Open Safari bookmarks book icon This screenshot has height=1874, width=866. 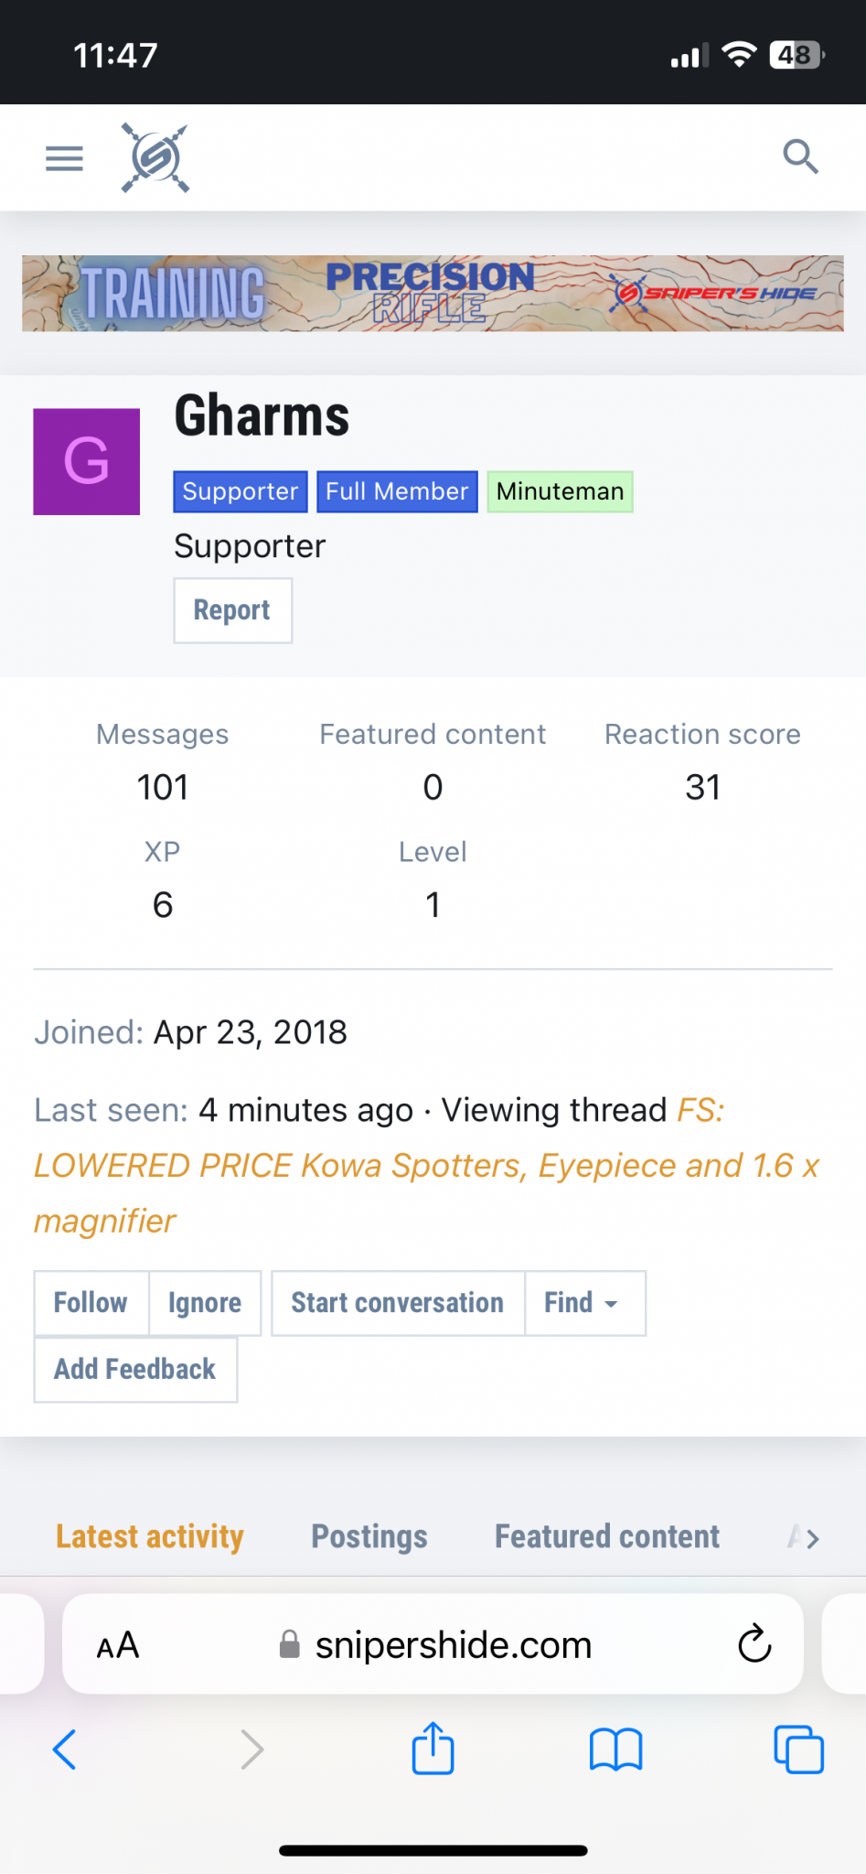[615, 1750]
